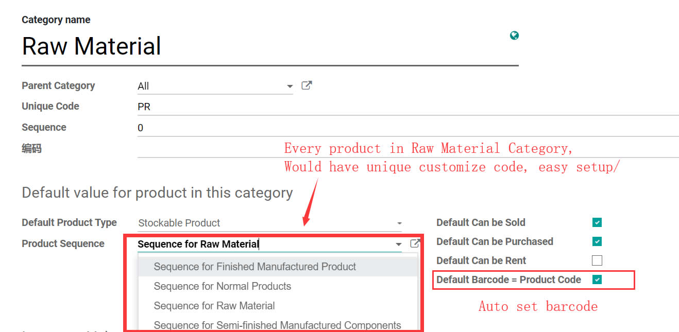
Task: Pick Sequence for Raw Material option
Action: pos(214,306)
